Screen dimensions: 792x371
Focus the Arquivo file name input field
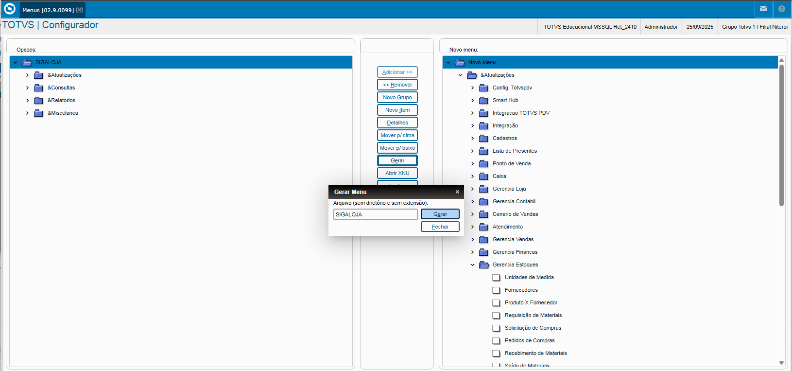375,214
